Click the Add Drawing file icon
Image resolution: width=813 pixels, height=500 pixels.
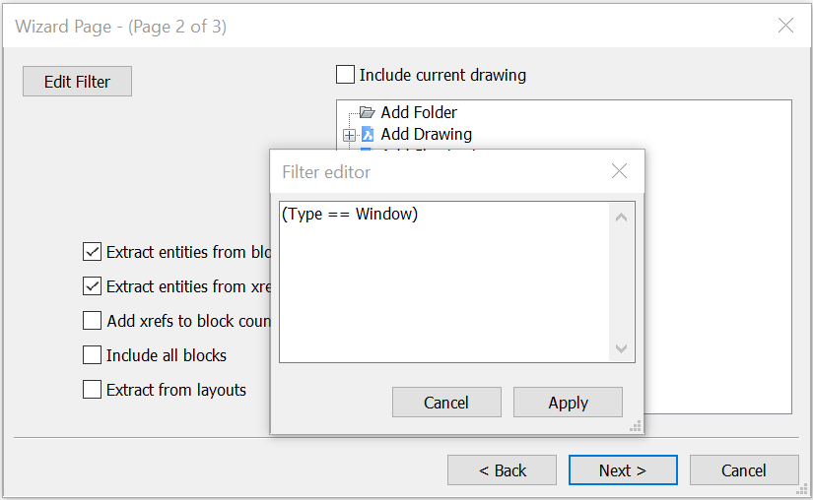click(368, 134)
